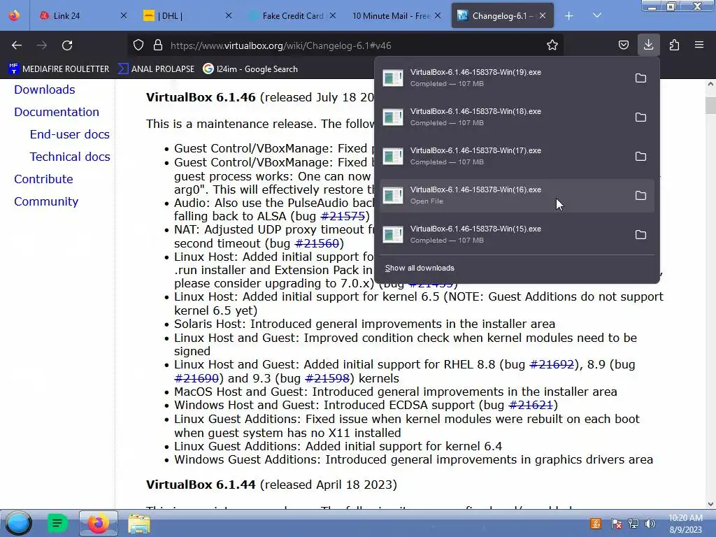Close the Fake Credit Card tab

coord(333,15)
